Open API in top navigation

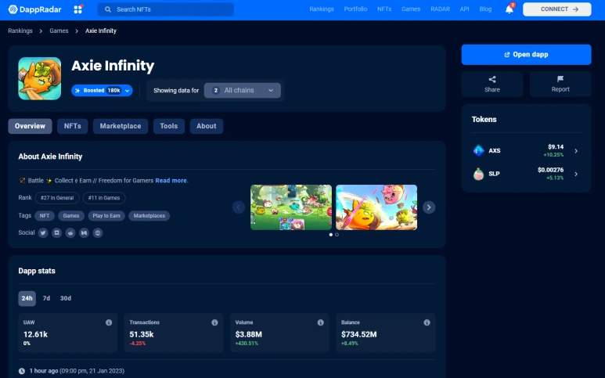coord(465,9)
